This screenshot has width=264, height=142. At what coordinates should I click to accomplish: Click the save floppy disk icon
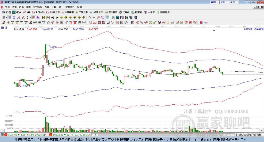pyautogui.click(x=126, y=18)
